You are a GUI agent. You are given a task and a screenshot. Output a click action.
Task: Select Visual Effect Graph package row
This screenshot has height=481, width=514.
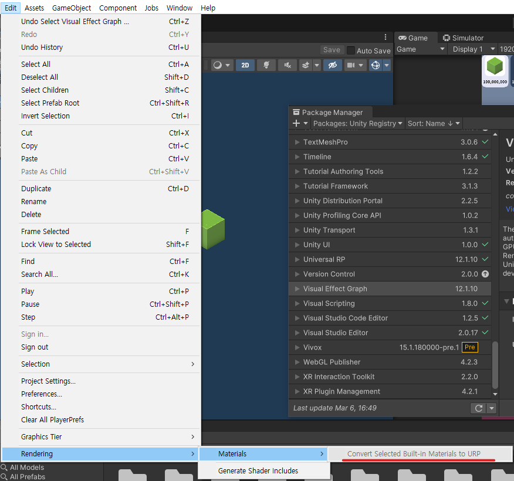pos(390,289)
